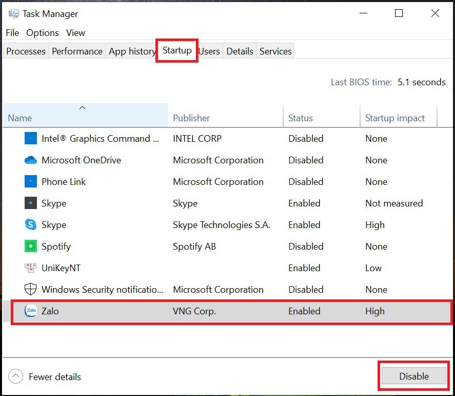This screenshot has width=455, height=396.
Task: Click the Enabled status in Zalo row
Action: click(304, 311)
